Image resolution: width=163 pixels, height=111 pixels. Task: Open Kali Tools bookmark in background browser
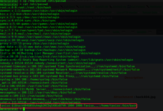tap(85, 7)
